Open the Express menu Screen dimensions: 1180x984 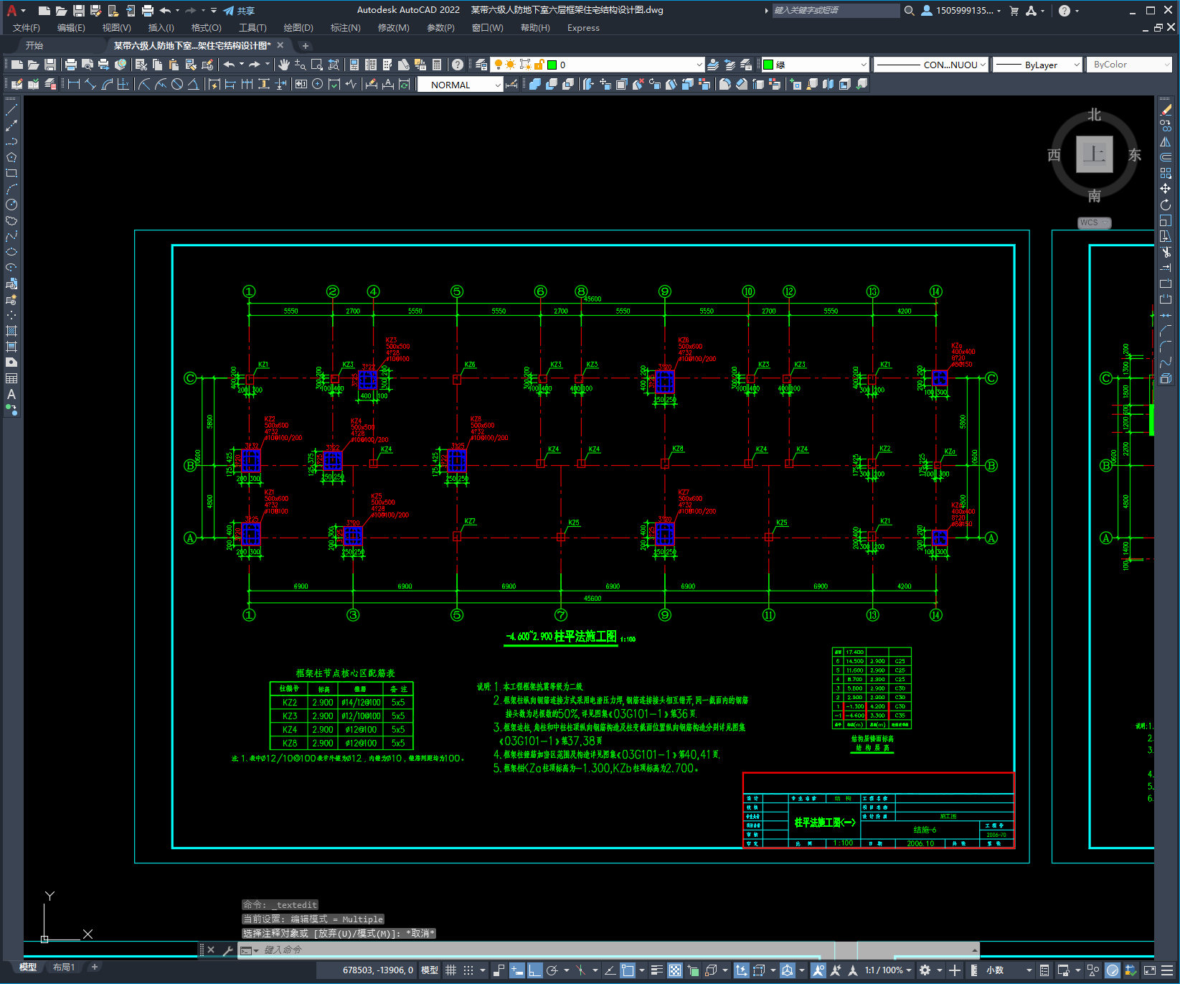(583, 28)
